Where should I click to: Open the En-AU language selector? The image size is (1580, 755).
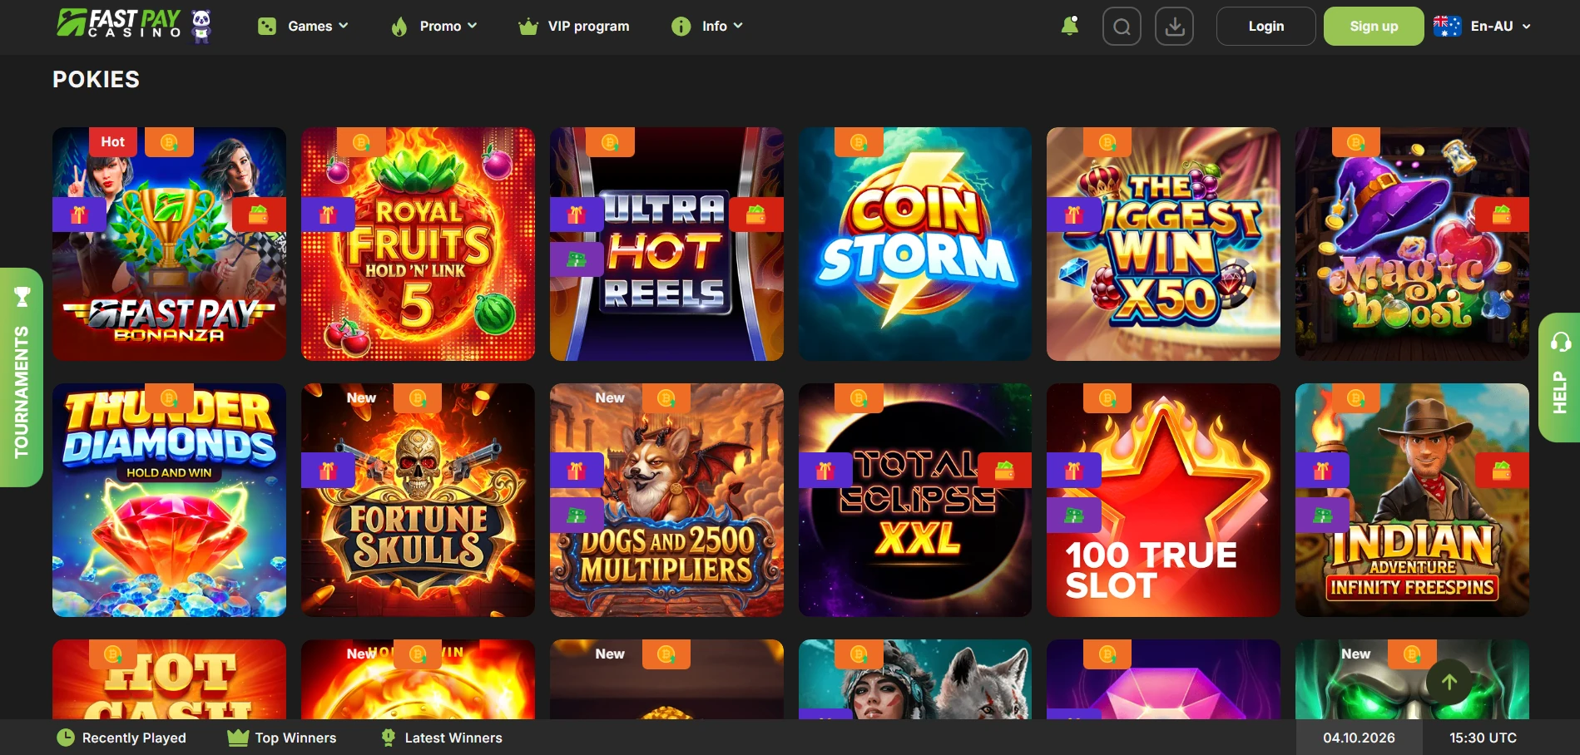pyautogui.click(x=1483, y=27)
